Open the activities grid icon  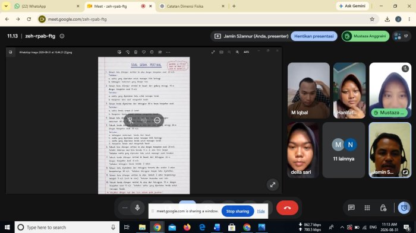pos(367,208)
